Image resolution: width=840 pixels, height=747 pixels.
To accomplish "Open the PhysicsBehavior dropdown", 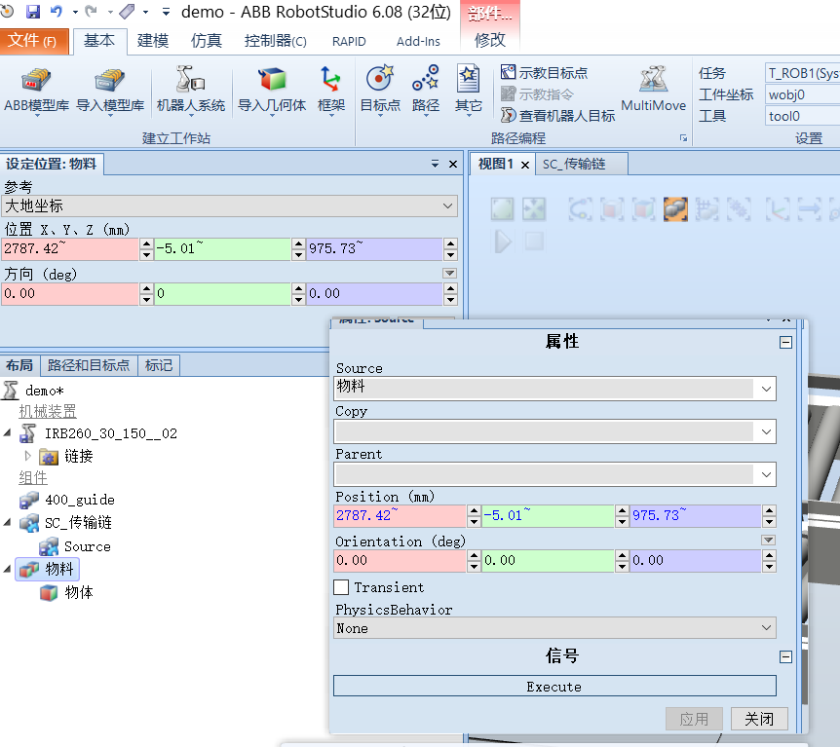I will [x=554, y=627].
